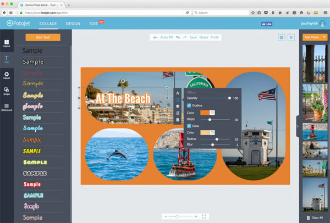Image resolution: width=330 pixels, height=223 pixels.
Task: Switch to the EDIT tab
Action: [x=94, y=24]
